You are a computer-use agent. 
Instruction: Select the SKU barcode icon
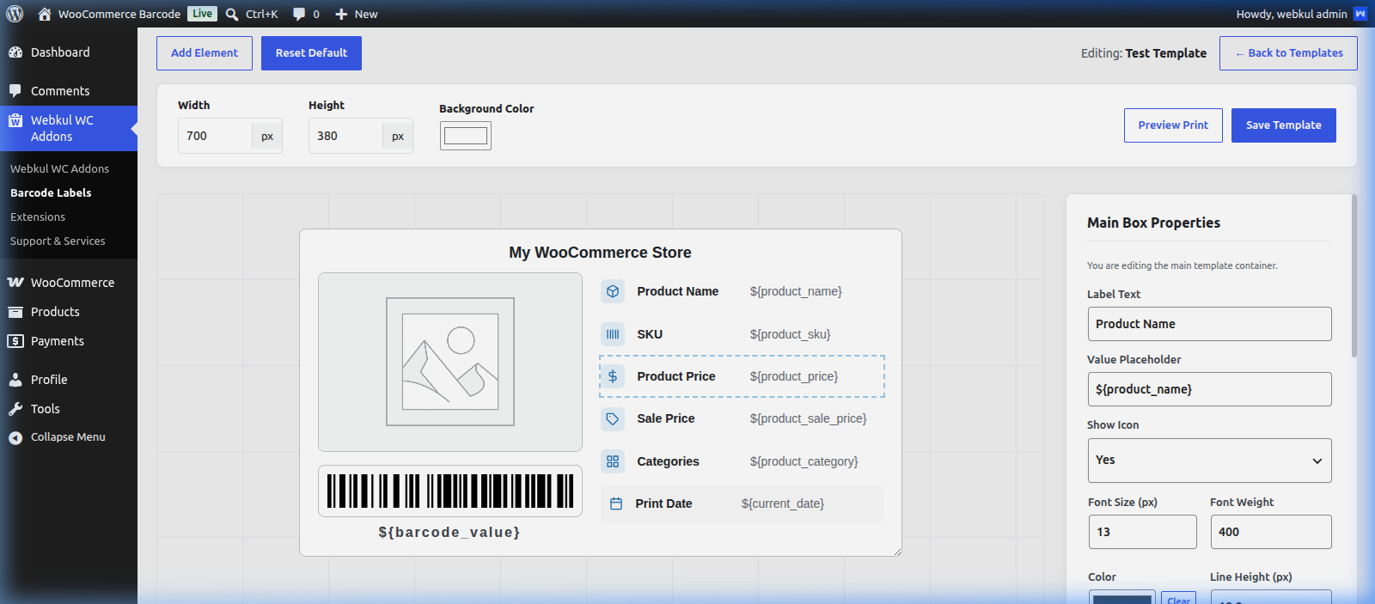tap(613, 334)
